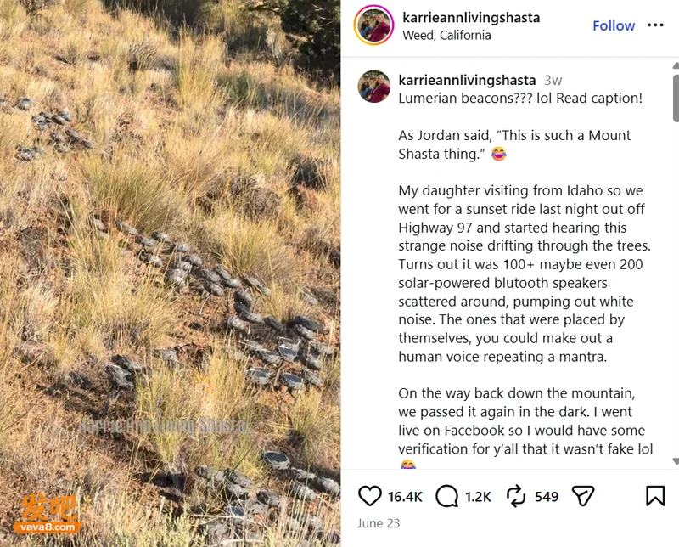679x547 pixels.
Task: Open the three-dot more options menu
Action: coord(655,25)
